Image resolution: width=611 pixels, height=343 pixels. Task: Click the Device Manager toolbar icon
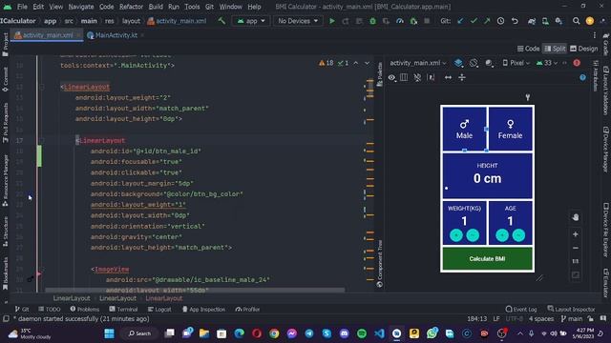click(545, 21)
